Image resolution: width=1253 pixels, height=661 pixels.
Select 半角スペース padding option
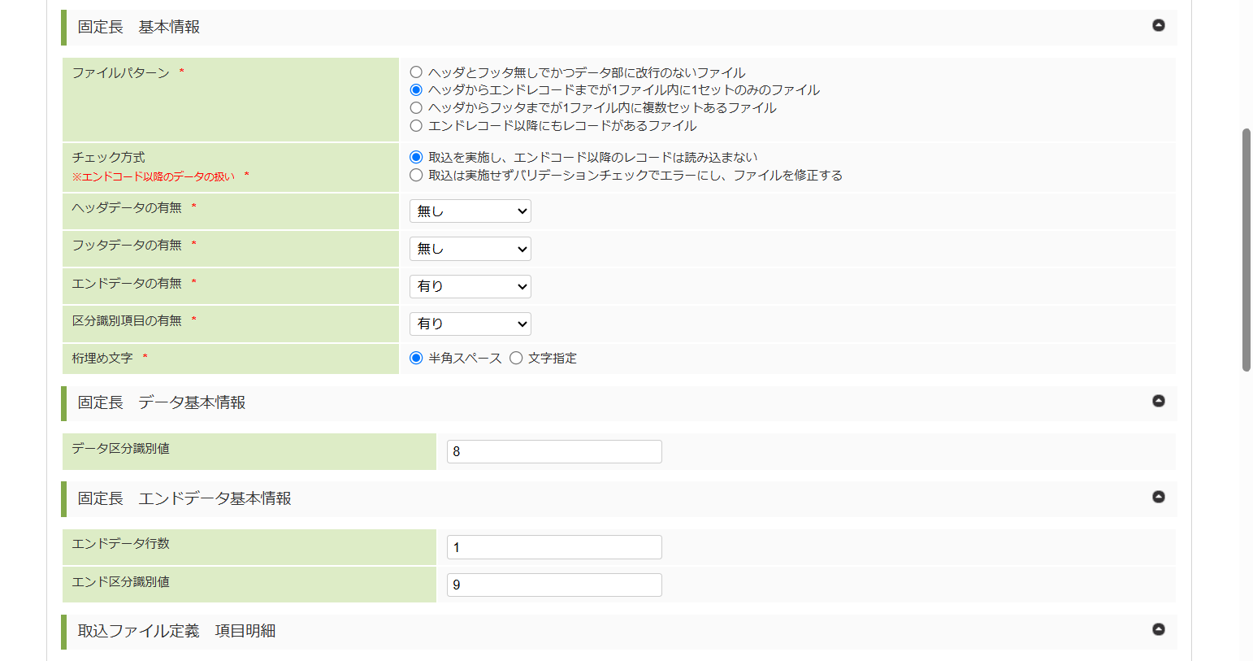coord(416,358)
